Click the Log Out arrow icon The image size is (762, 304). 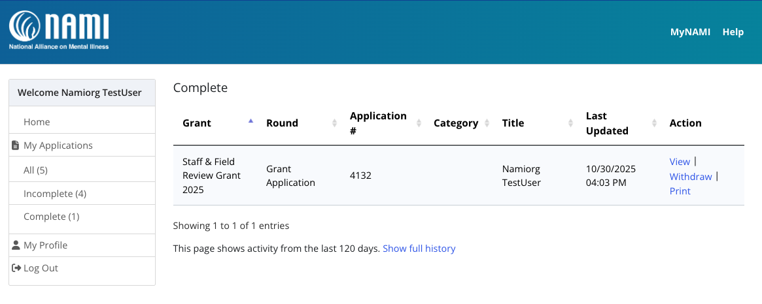click(16, 268)
